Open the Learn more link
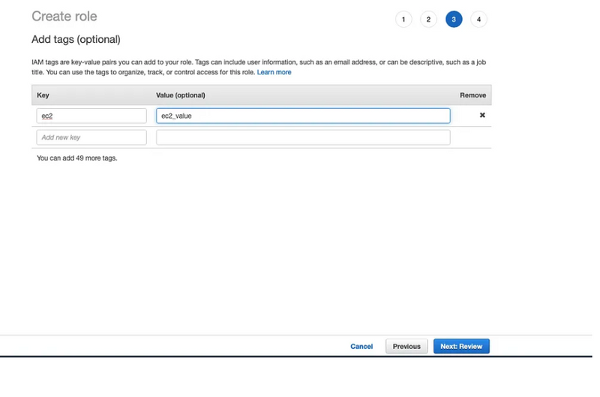Image resolution: width=600 pixels, height=397 pixels. coord(274,73)
